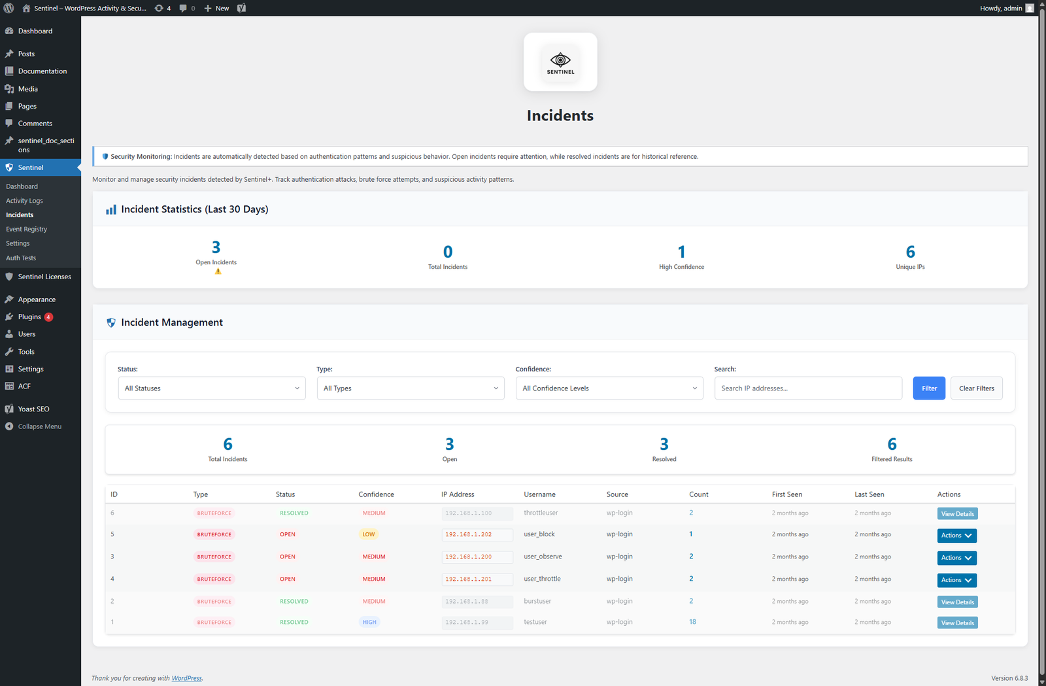Viewport: 1046px width, 686px height.
Task: Click the ACF sidebar icon
Action: [10, 386]
